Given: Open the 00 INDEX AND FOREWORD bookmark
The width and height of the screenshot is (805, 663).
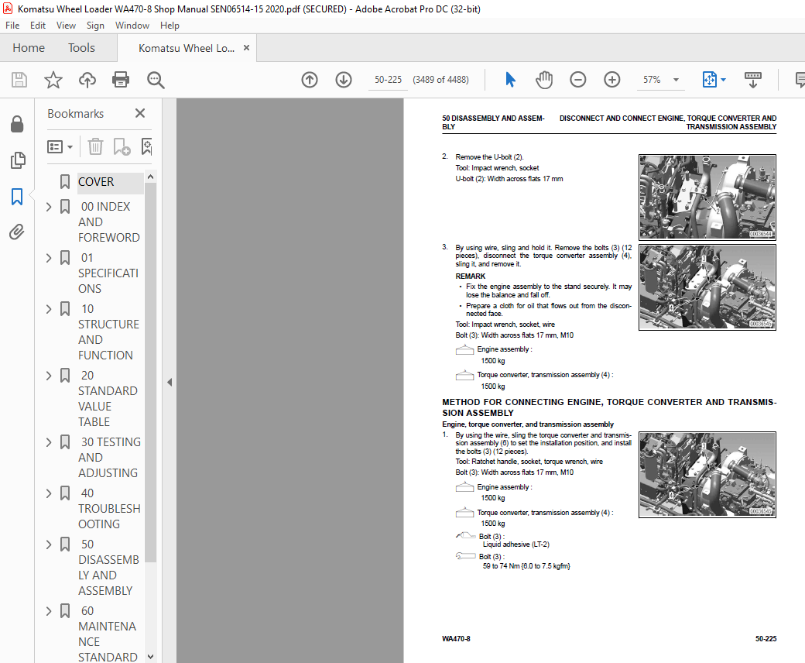Looking at the screenshot, I should click(109, 222).
